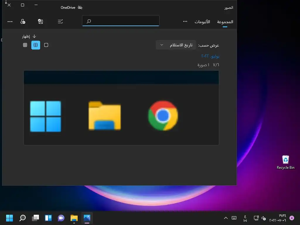Minimize the Photos window
The width and height of the screenshot is (300, 225).
click(x=36, y=5)
